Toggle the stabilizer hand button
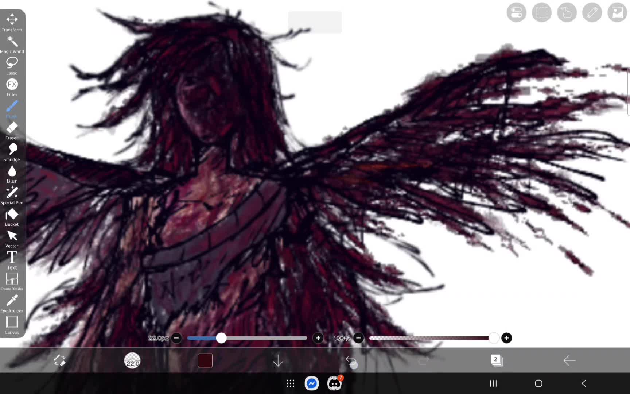 (567, 13)
